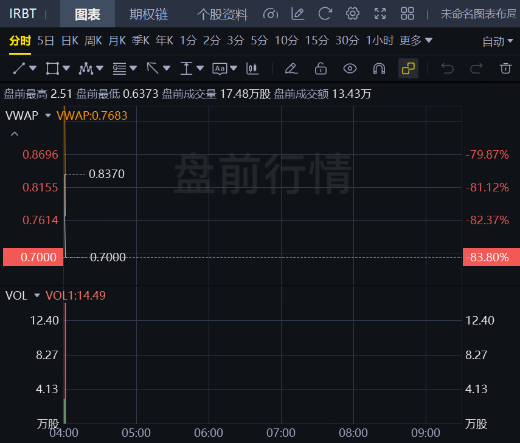Image resolution: width=520 pixels, height=443 pixels.
Task: Select the 30分 interval
Action: (x=347, y=41)
